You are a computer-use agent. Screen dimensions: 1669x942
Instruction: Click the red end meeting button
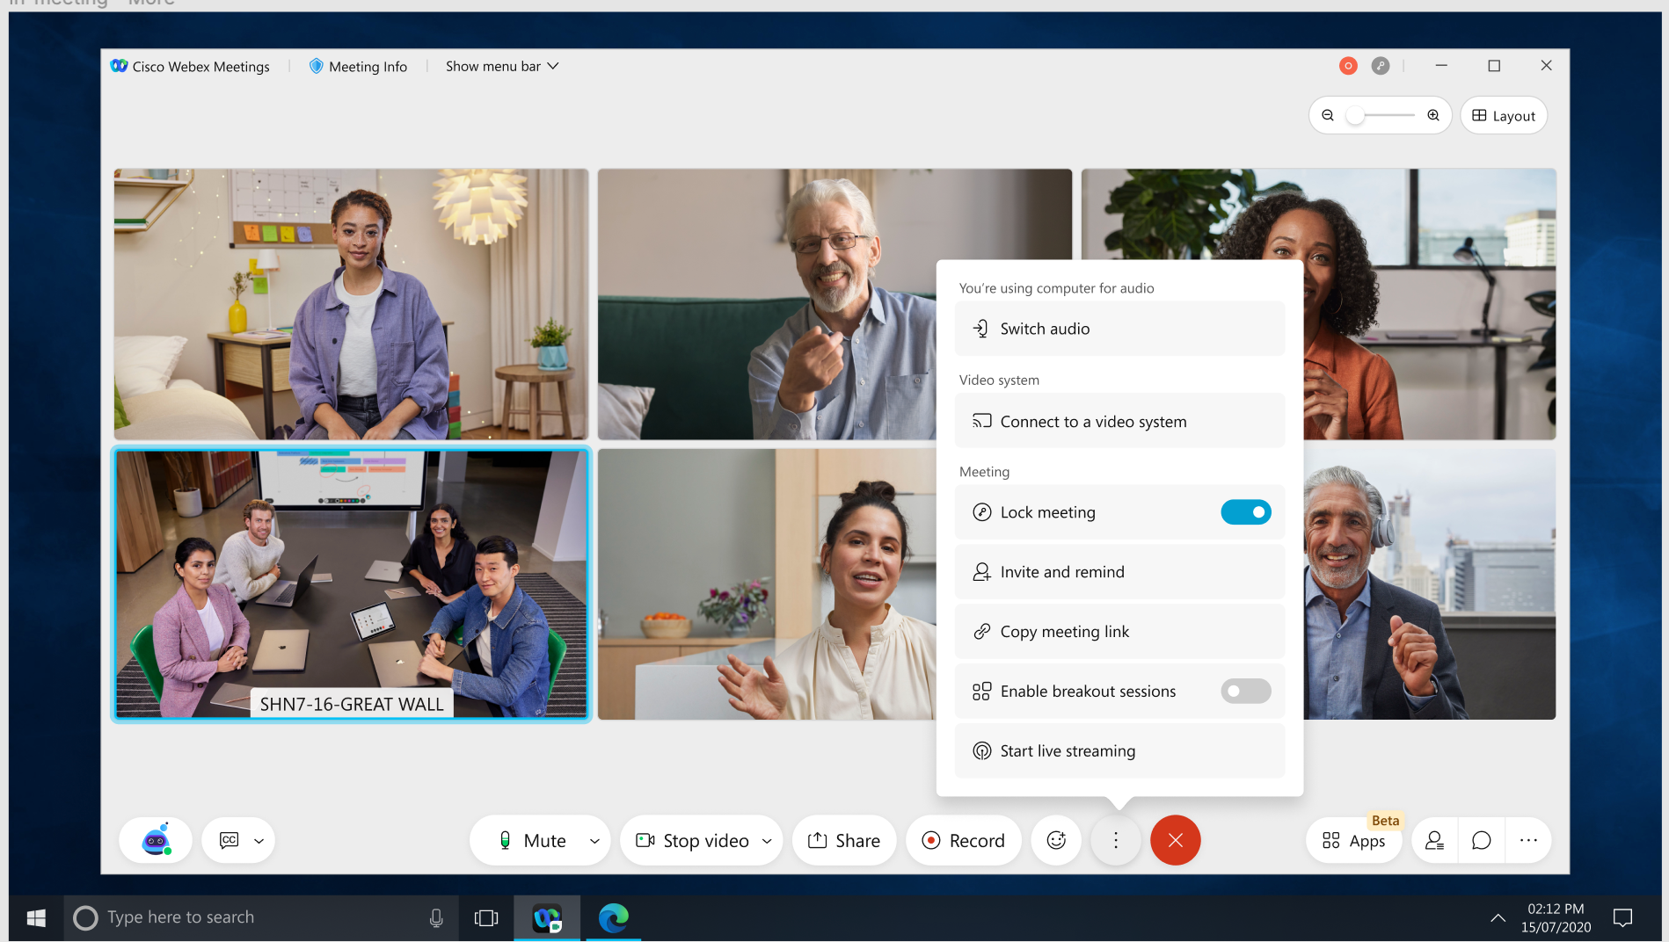click(x=1175, y=841)
